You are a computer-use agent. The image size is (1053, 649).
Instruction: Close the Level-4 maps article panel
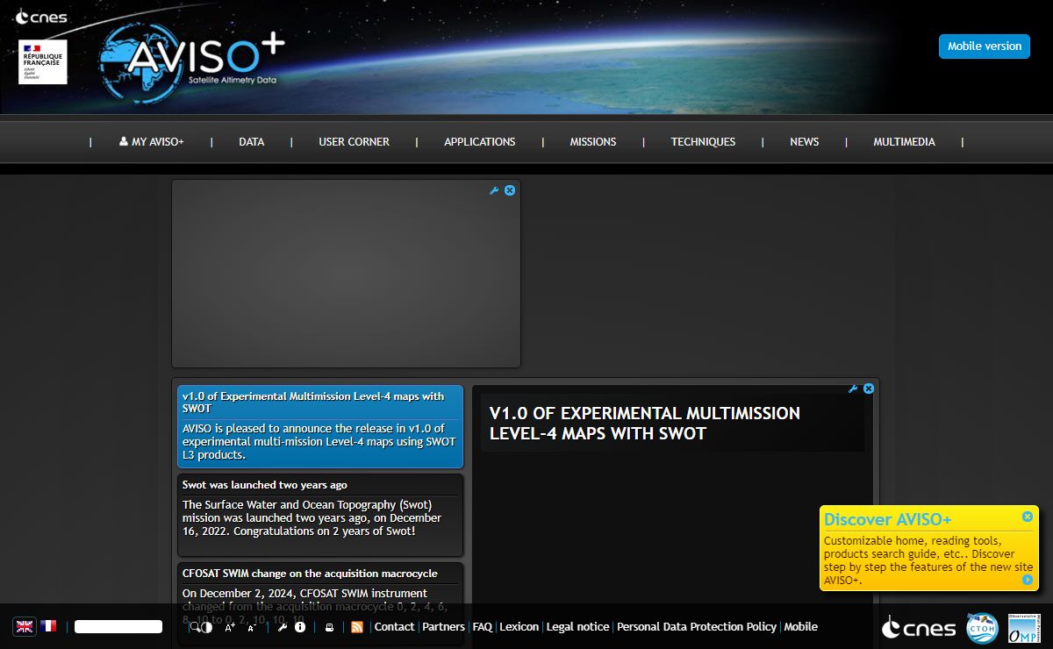pos(869,389)
